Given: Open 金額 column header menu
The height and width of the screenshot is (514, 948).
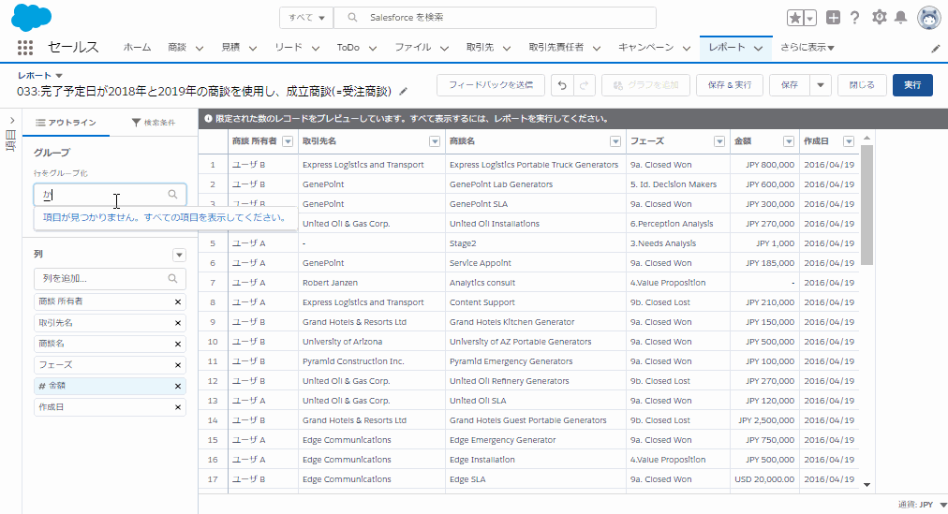Looking at the screenshot, I should pos(789,141).
